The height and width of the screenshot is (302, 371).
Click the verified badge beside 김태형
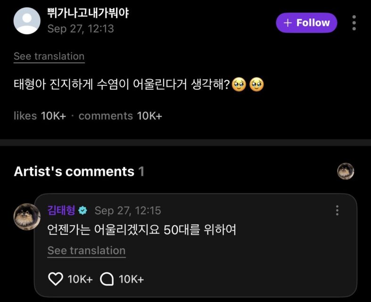pyautogui.click(x=82, y=210)
